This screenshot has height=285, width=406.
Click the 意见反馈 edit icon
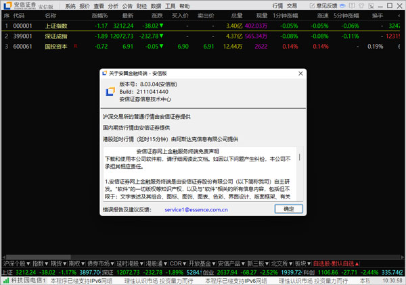pyautogui.click(x=312, y=5)
